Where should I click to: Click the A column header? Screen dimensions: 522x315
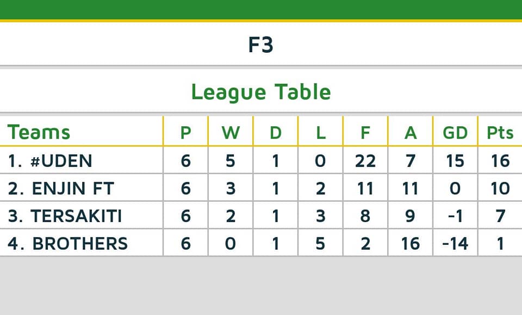[411, 133]
